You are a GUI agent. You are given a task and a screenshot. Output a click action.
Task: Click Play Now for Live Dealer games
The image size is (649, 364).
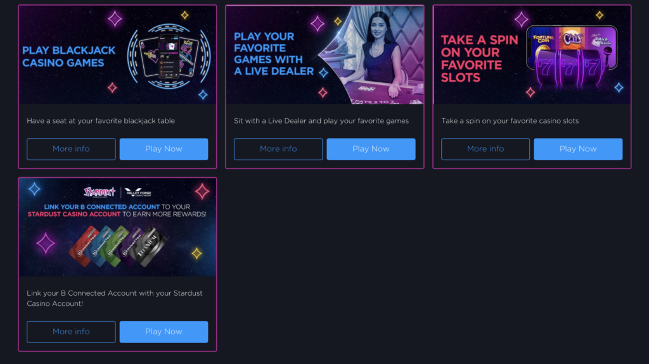tap(371, 149)
